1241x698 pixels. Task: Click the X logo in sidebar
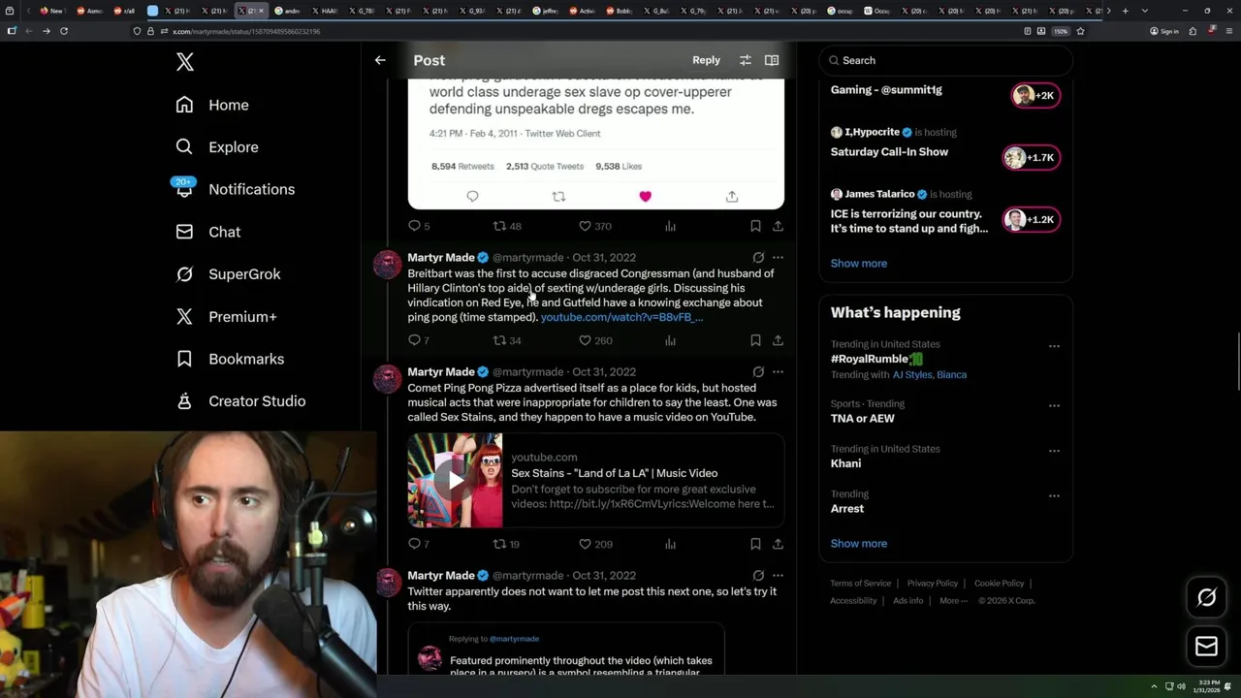point(185,62)
